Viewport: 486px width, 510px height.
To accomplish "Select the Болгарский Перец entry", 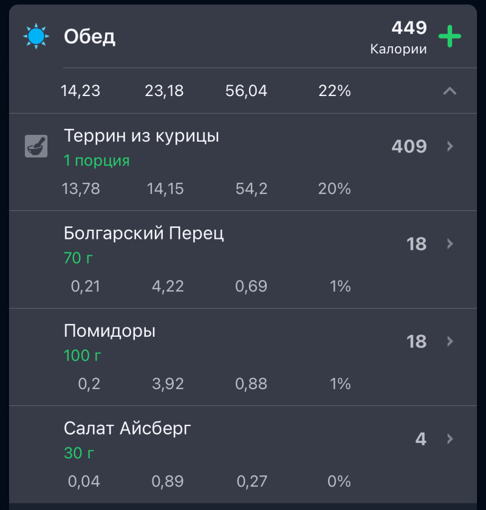I will coord(144,233).
